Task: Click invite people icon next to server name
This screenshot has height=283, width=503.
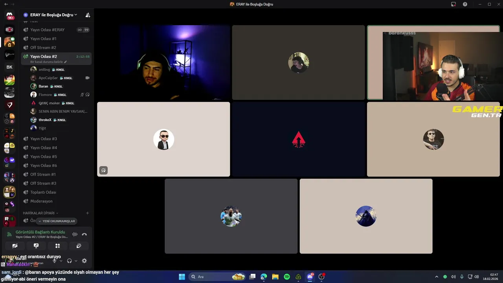Action: click(88, 15)
